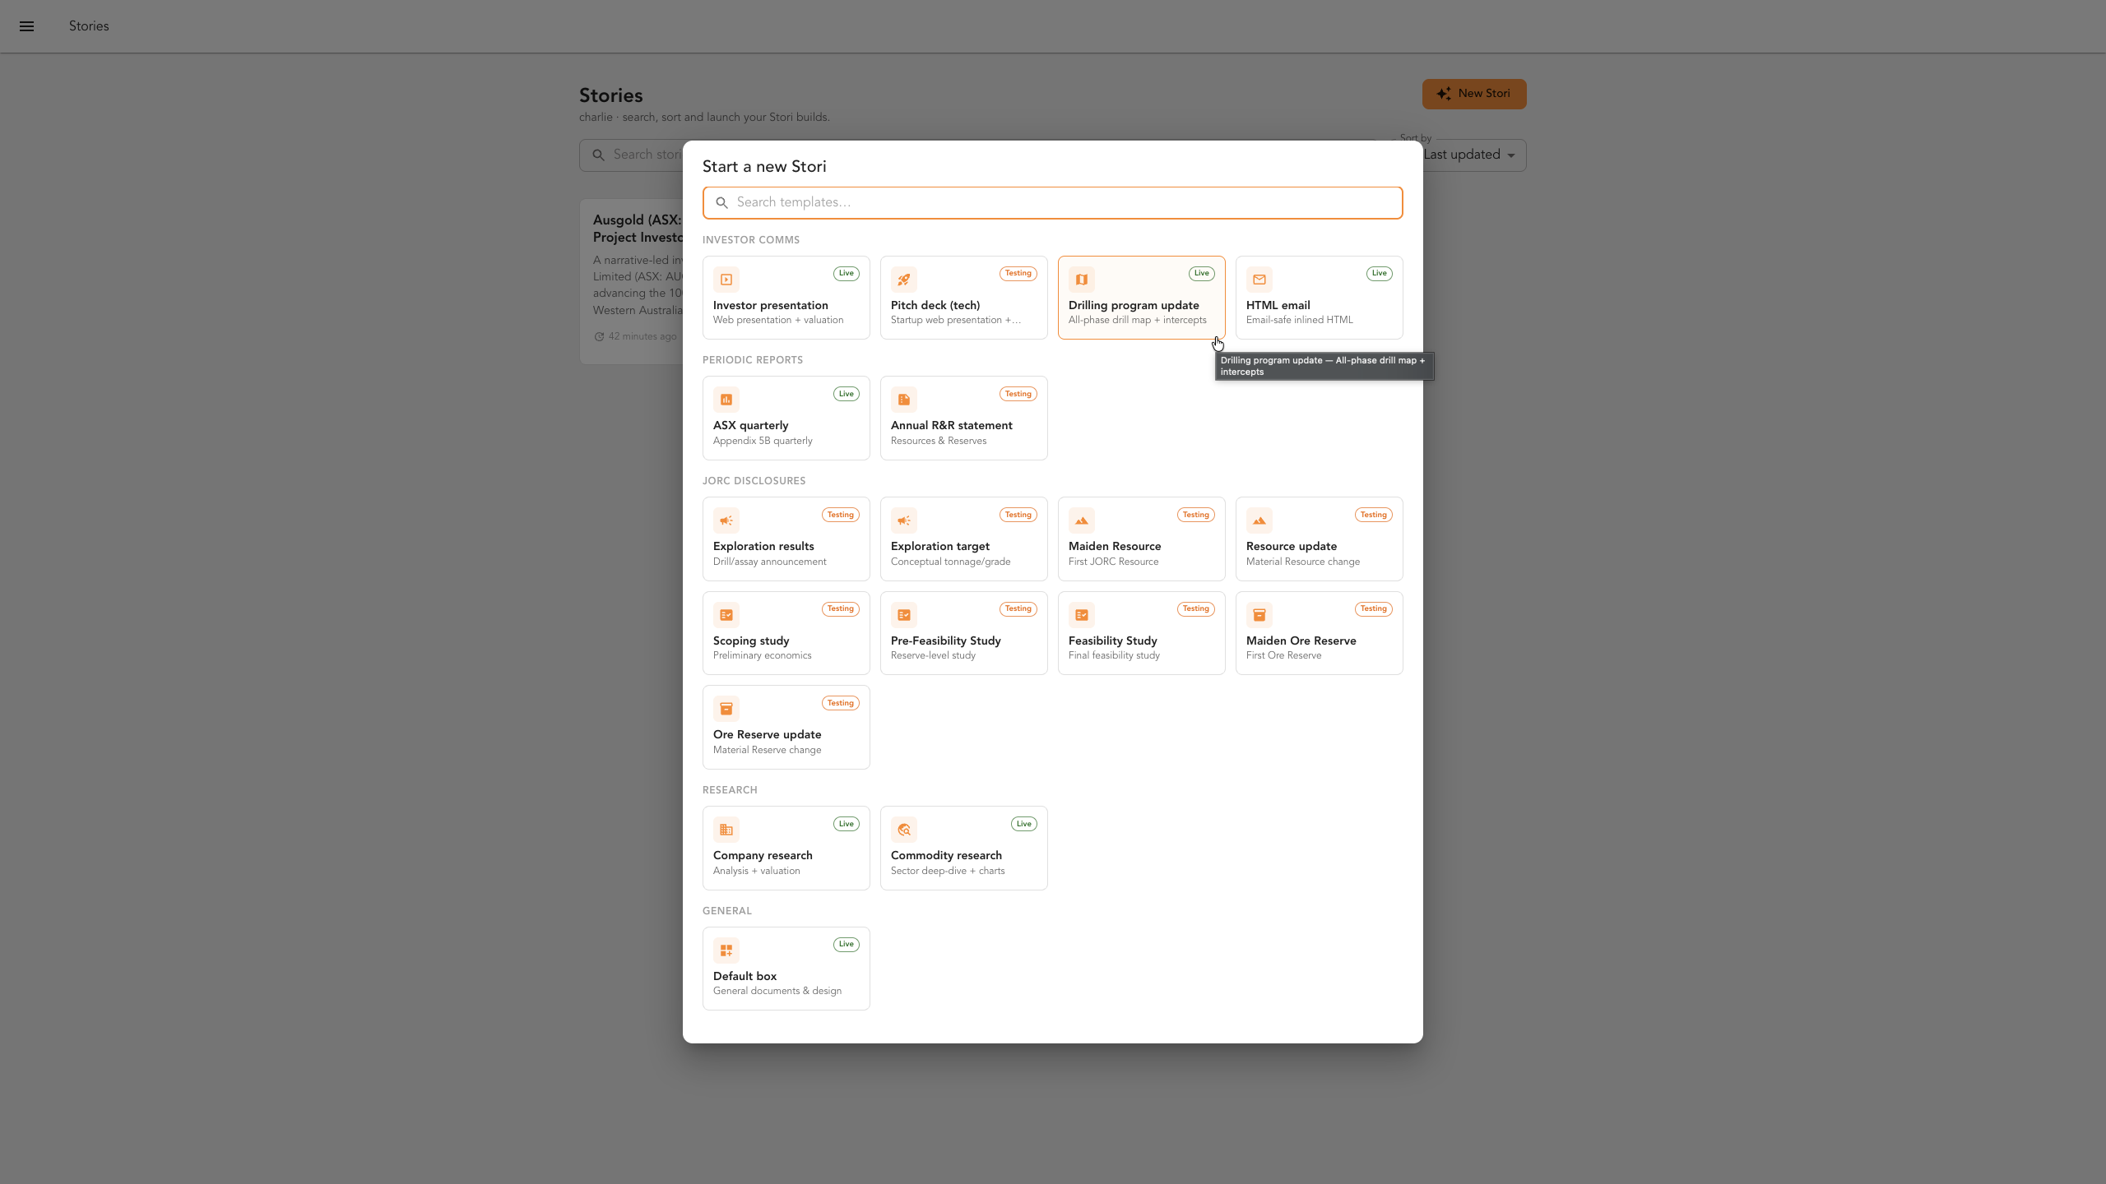Choose the Annual R&R statement template
This screenshot has width=2106, height=1184.
[964, 418]
